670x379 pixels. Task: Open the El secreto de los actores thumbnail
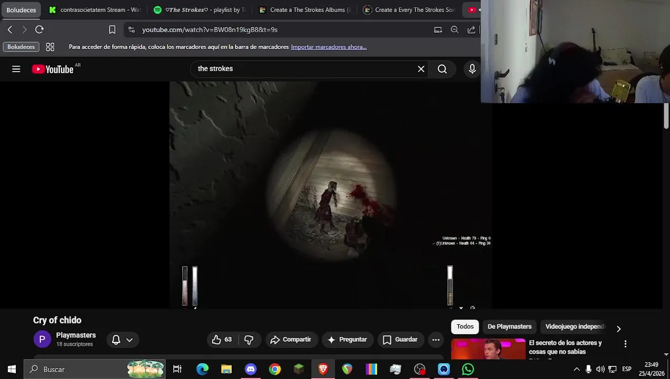pos(488,349)
